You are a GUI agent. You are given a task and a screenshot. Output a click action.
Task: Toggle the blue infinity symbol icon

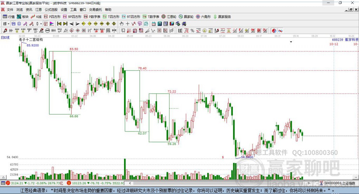pyautogui.click(x=280, y=31)
